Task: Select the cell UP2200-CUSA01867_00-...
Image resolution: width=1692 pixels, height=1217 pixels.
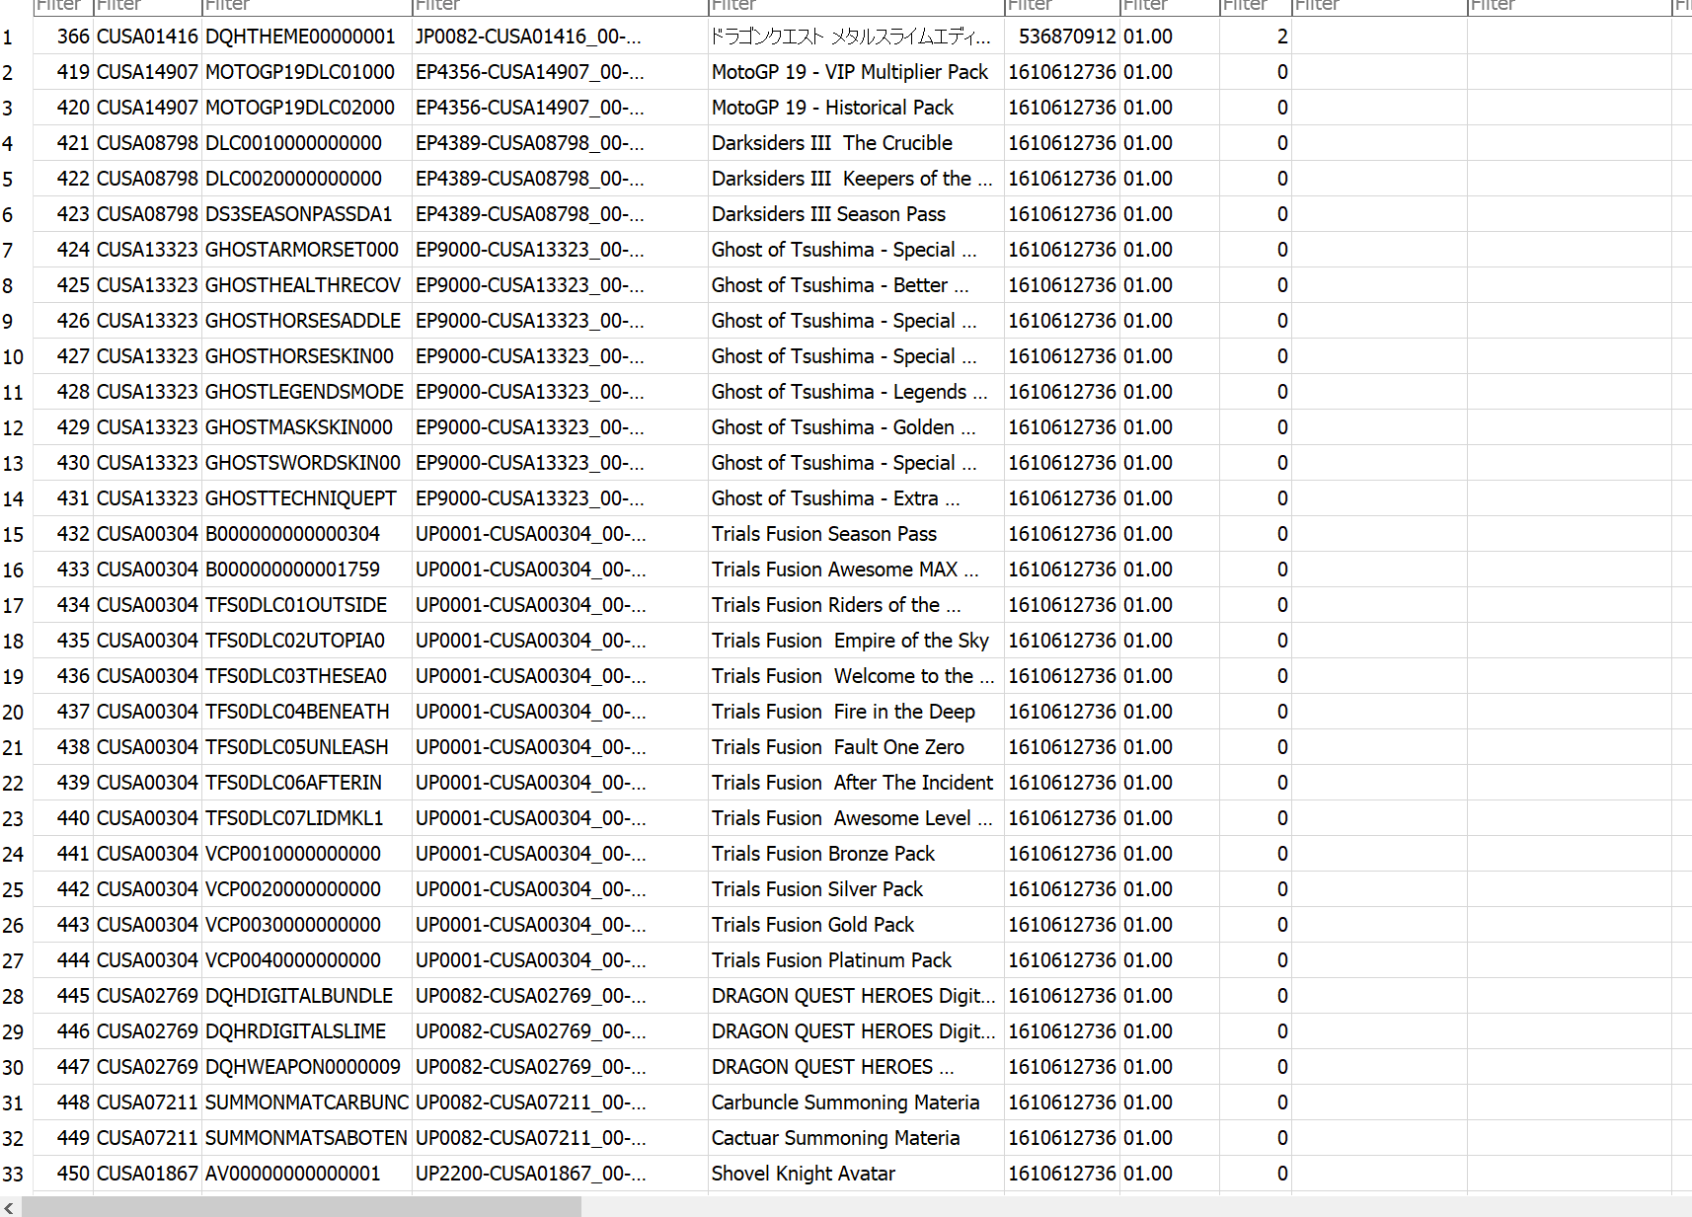Action: tap(560, 1174)
